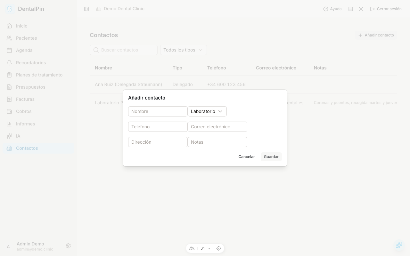Click the Demo Dental Clinic name

tap(124, 9)
